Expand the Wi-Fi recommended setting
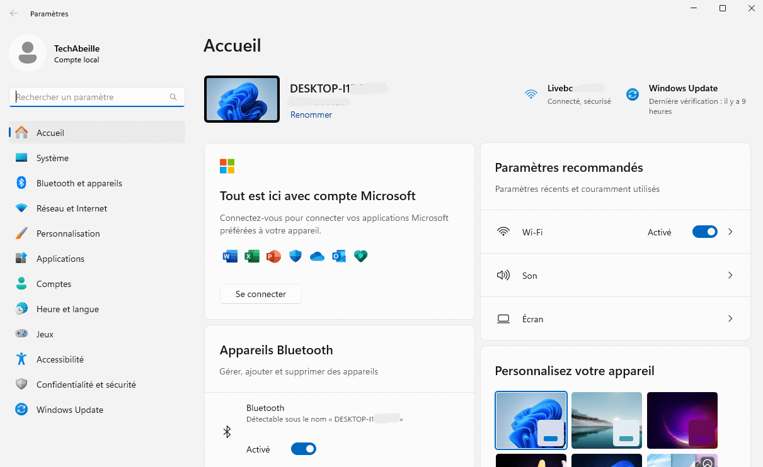Viewport: 763px width, 467px height. click(730, 232)
